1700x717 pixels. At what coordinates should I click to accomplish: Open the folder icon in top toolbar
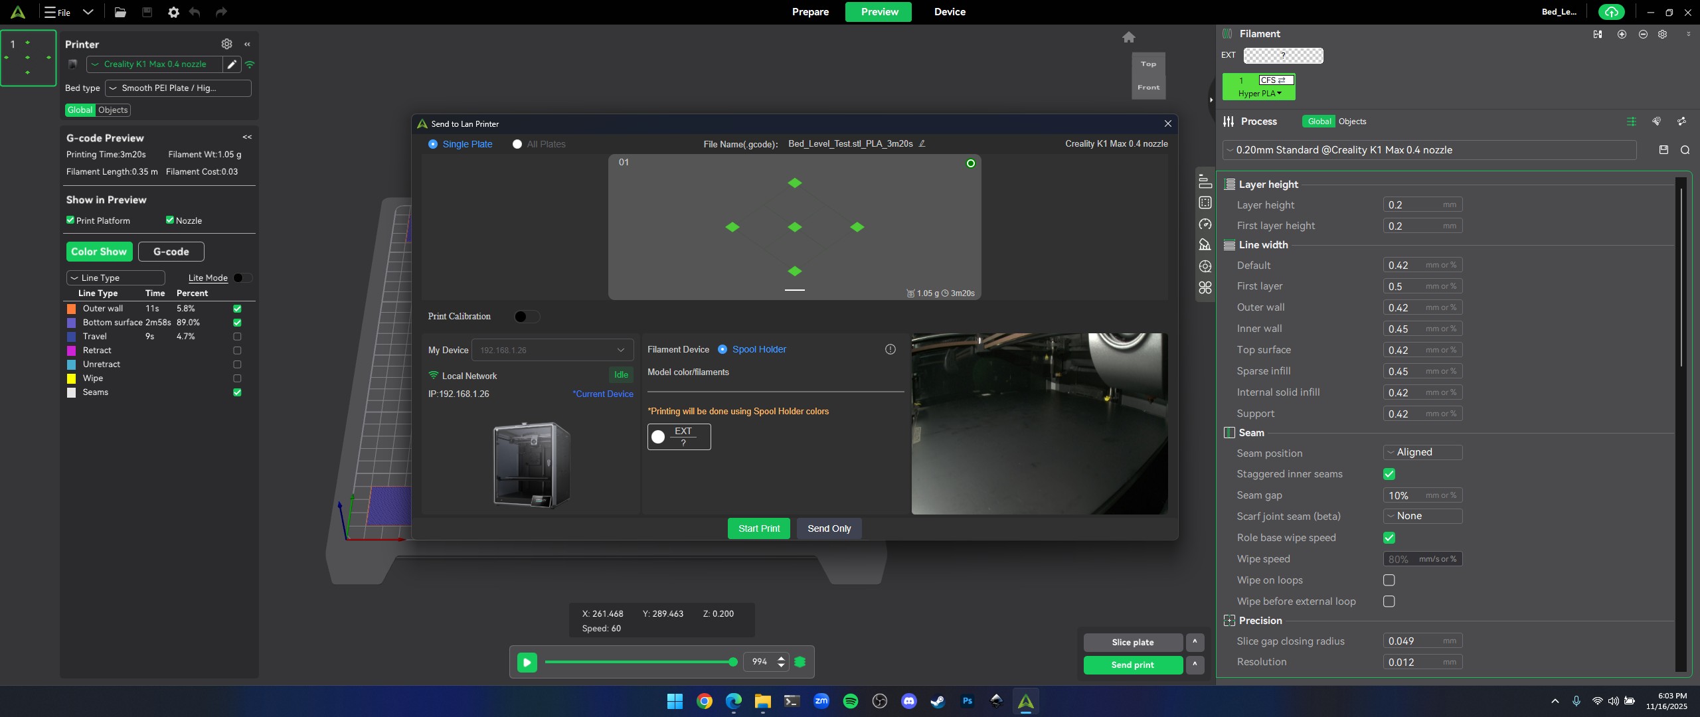(120, 12)
